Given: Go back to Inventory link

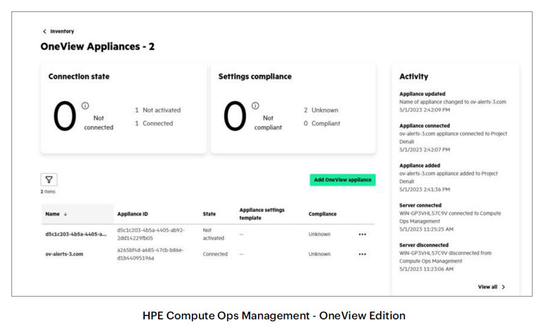Looking at the screenshot, I should click(62, 31).
